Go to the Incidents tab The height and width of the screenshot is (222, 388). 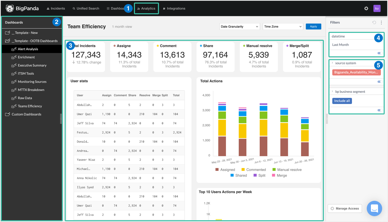tap(56, 8)
